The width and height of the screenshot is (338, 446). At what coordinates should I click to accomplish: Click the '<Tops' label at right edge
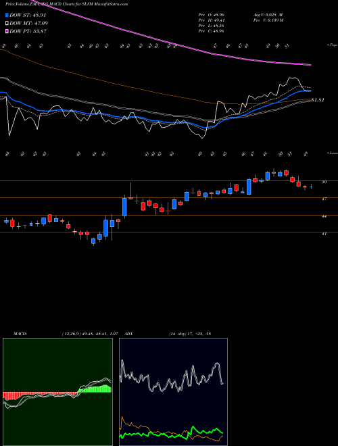tap(332, 45)
